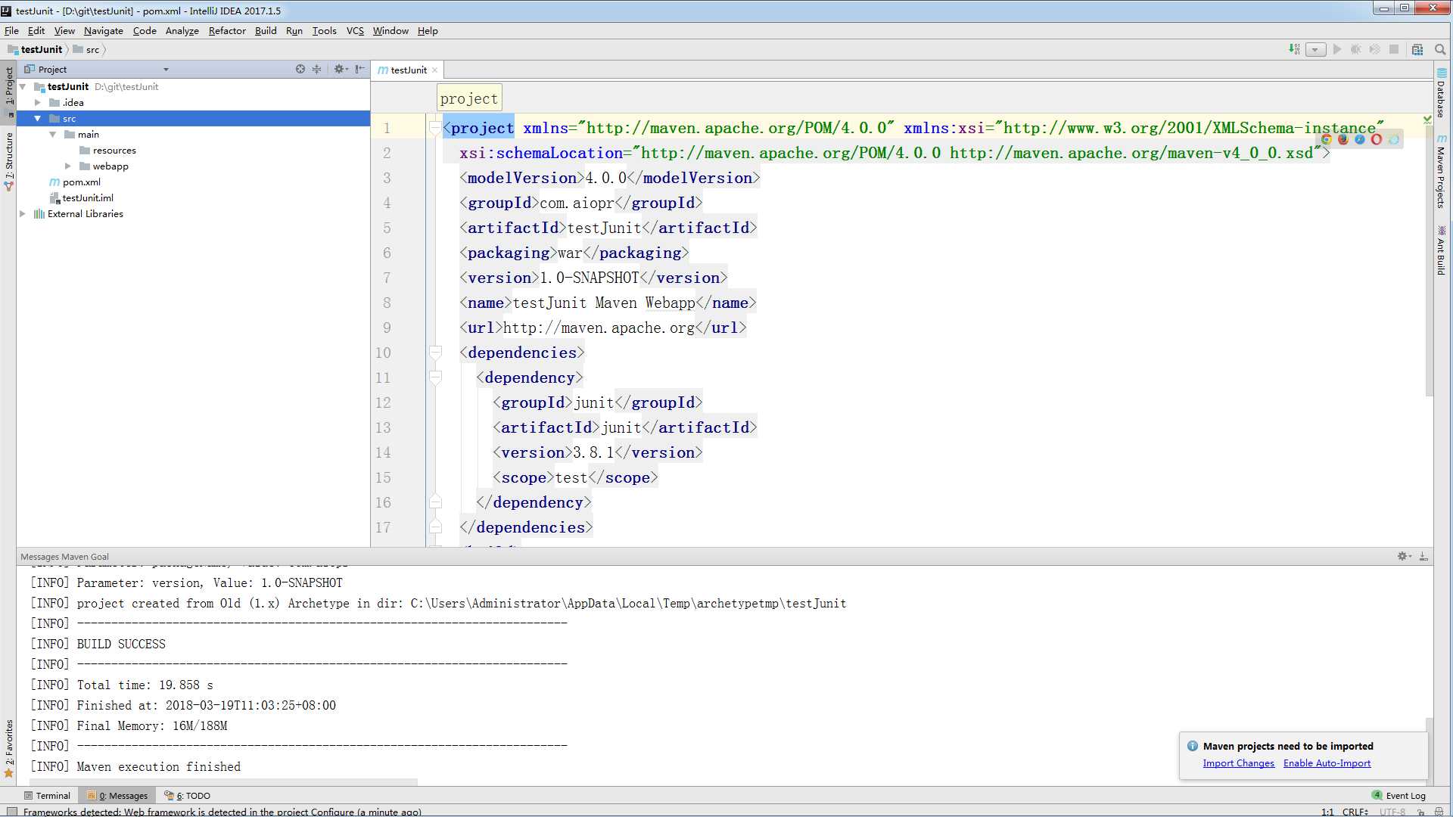Select the resources folder
This screenshot has height=817, width=1453.
107,150
